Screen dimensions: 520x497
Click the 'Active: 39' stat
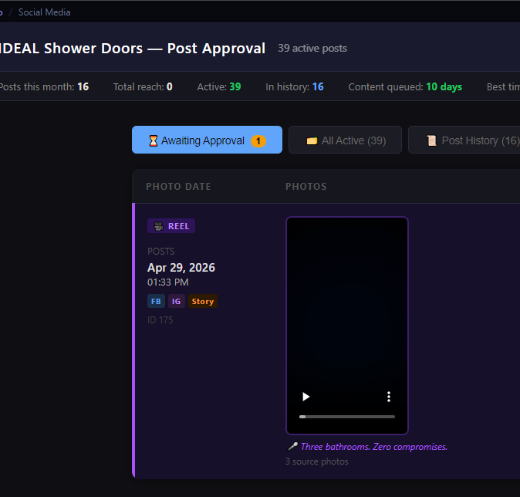pos(219,86)
